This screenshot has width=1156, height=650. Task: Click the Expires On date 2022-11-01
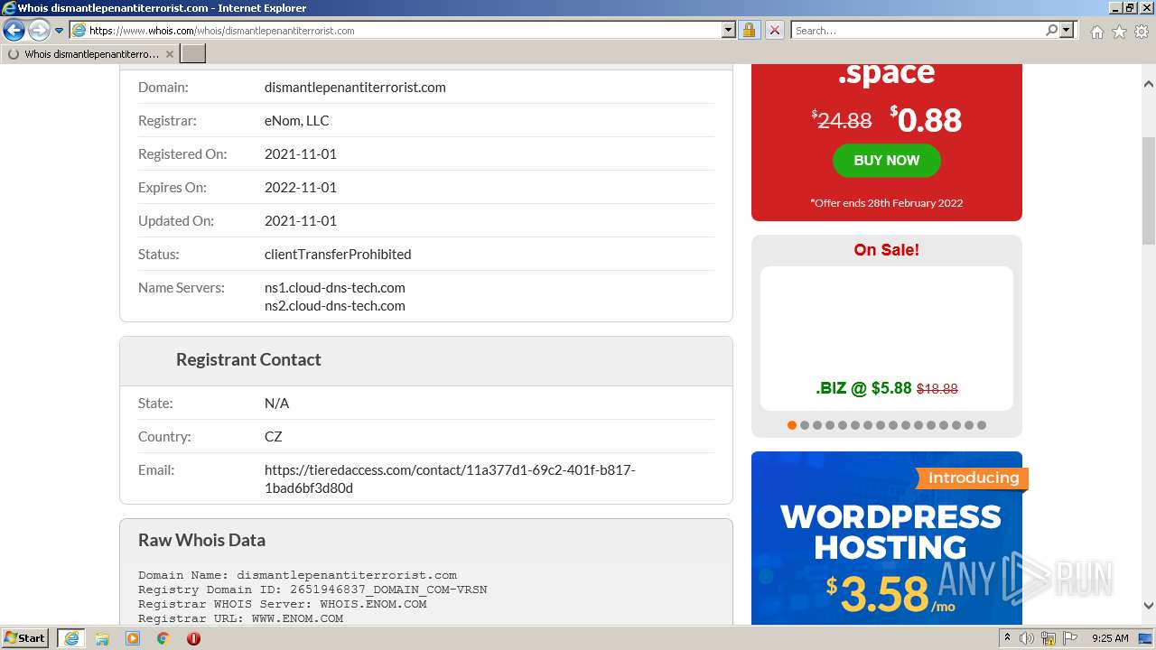pos(301,188)
